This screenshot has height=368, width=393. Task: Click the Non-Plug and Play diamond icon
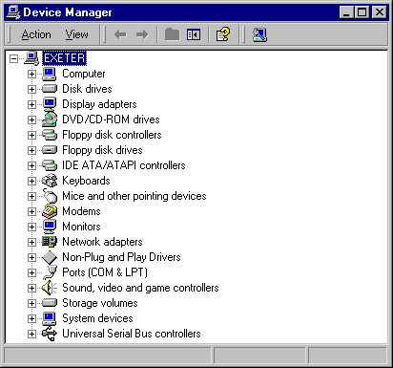point(50,257)
